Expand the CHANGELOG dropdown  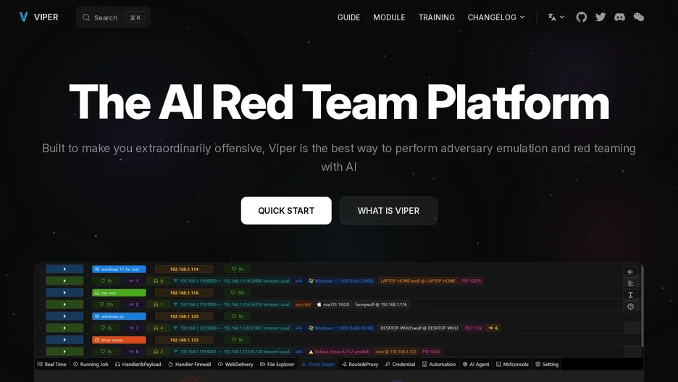[x=496, y=17]
